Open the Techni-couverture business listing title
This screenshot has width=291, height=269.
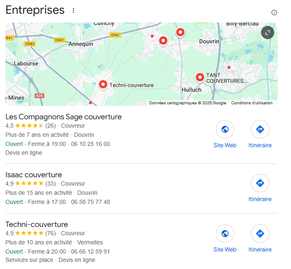[x=37, y=224]
